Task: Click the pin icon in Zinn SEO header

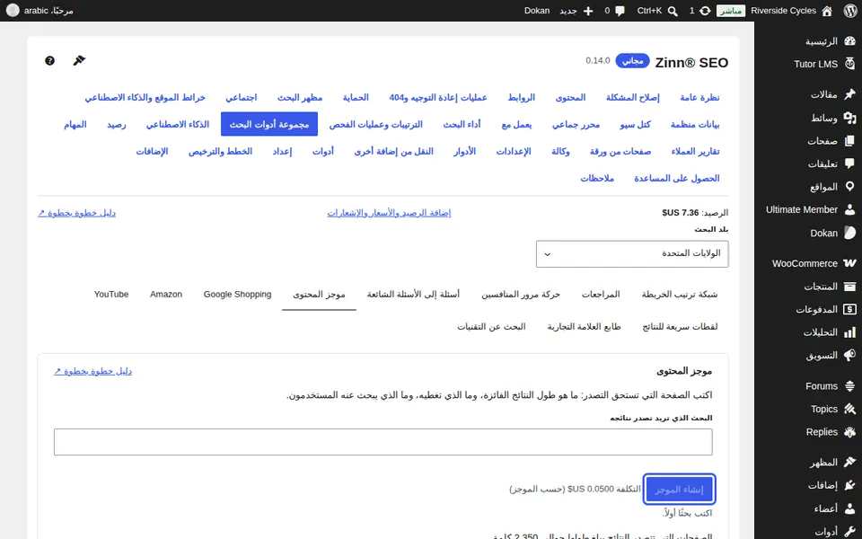Action: 79,60
